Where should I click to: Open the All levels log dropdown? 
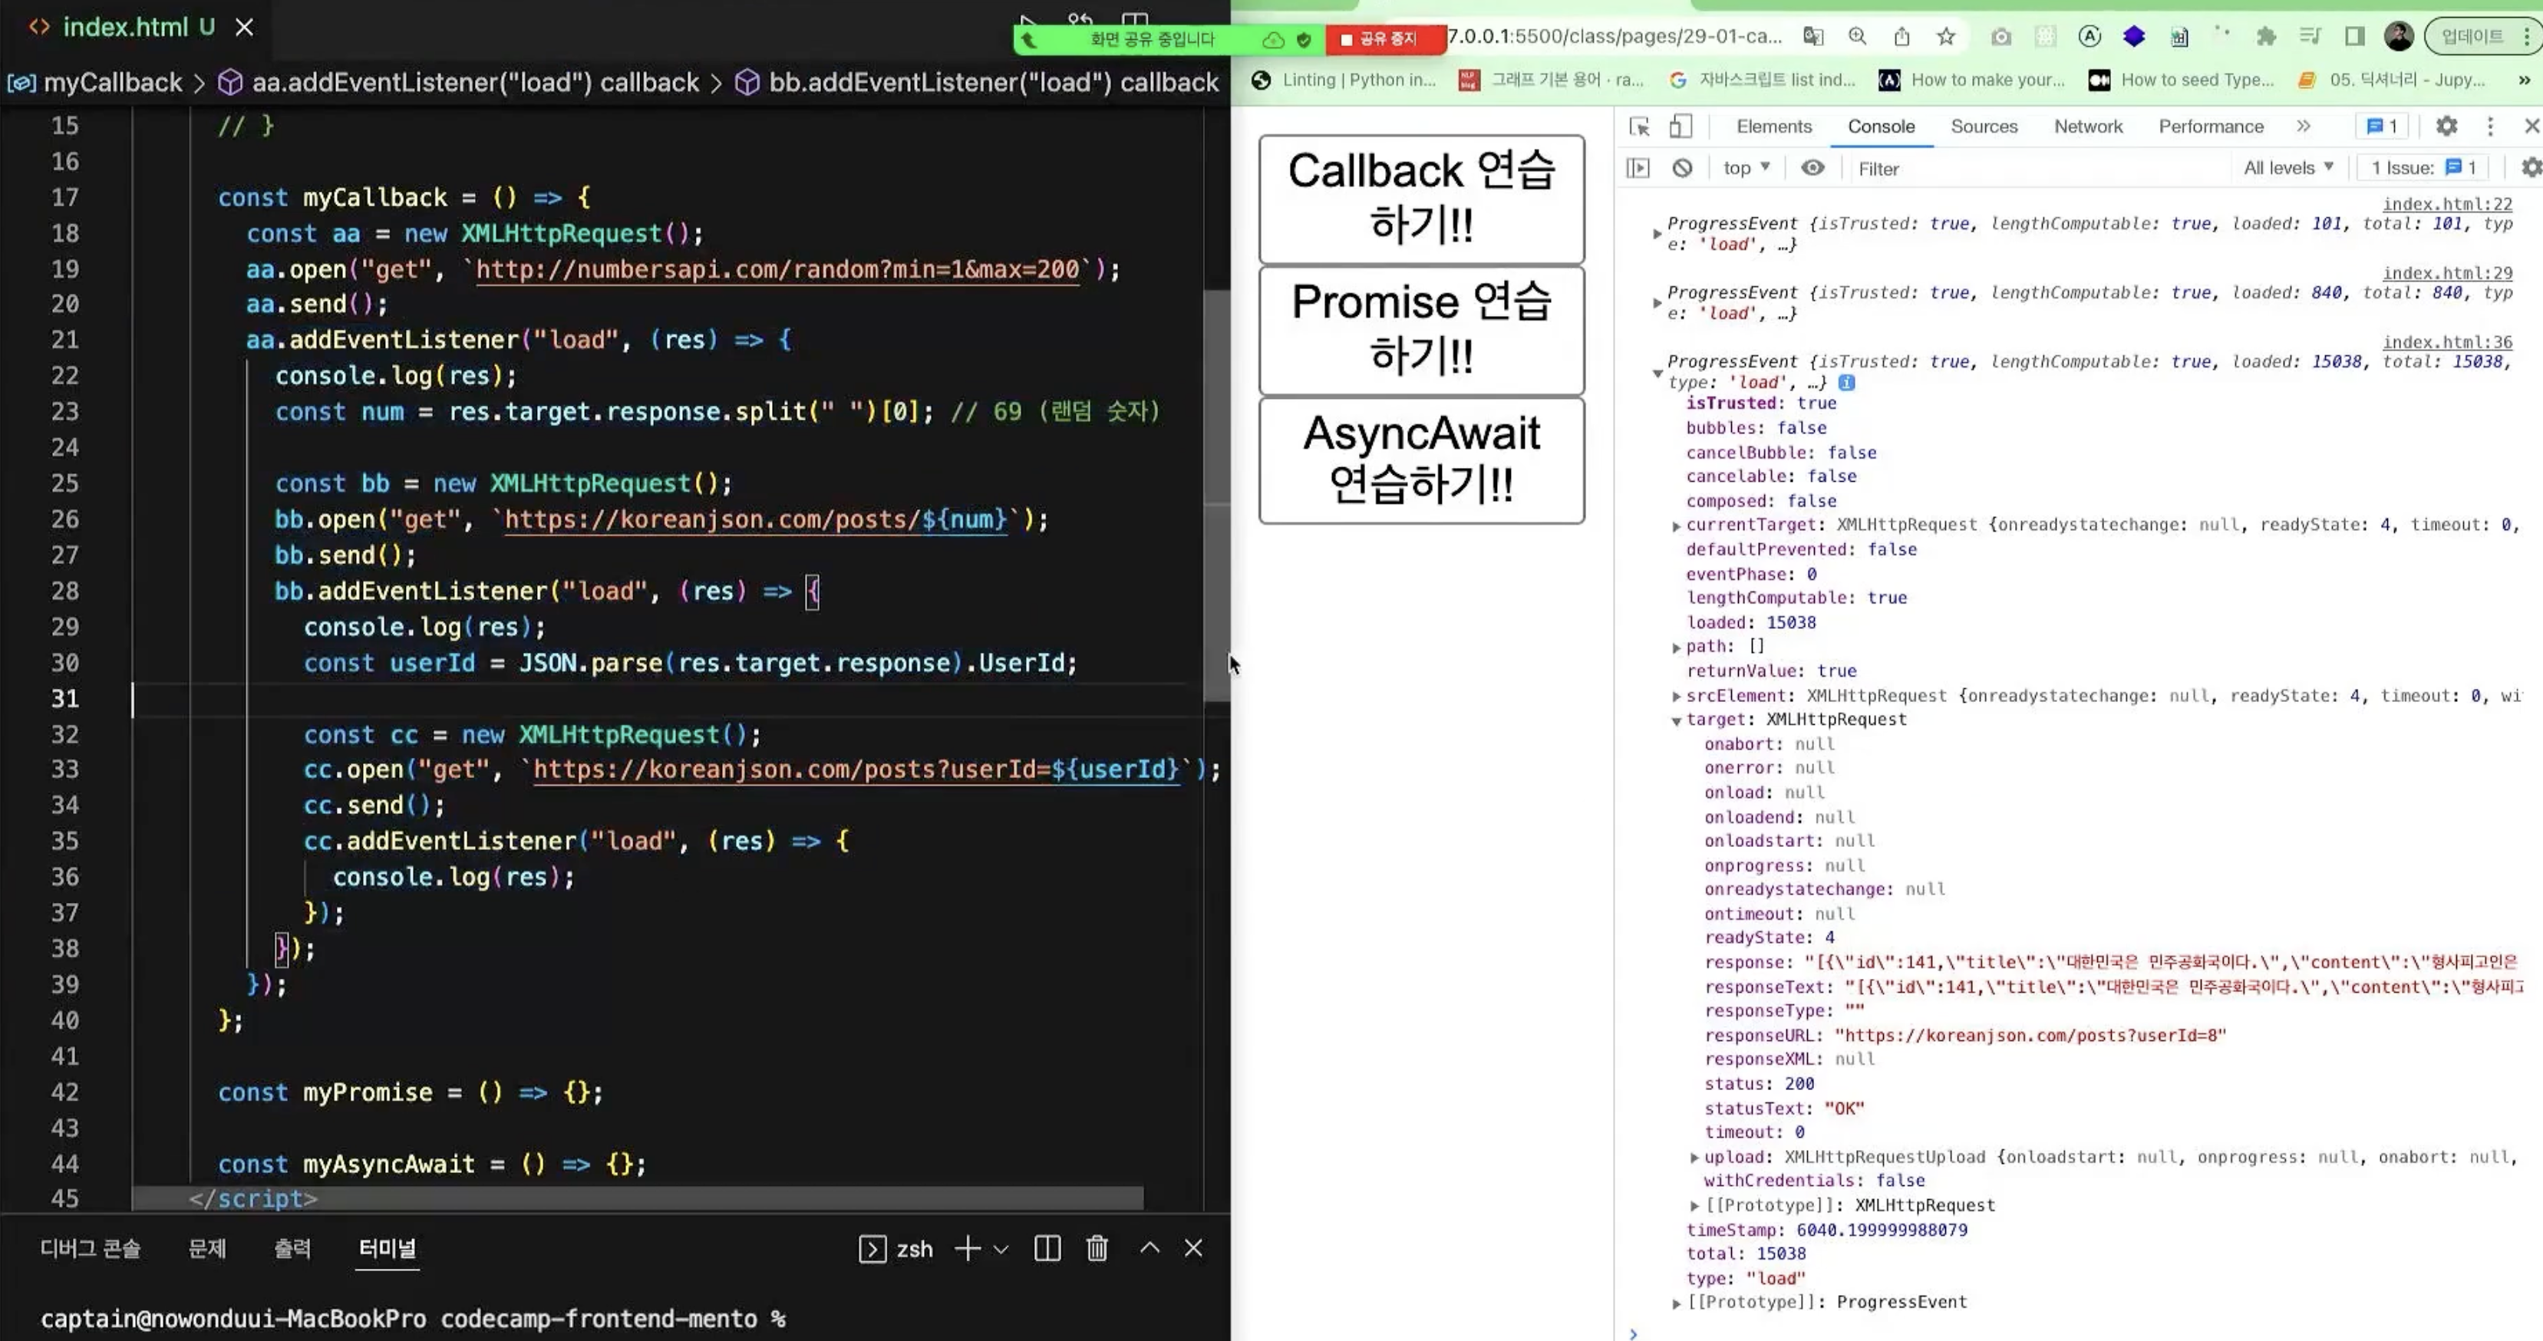2288,168
